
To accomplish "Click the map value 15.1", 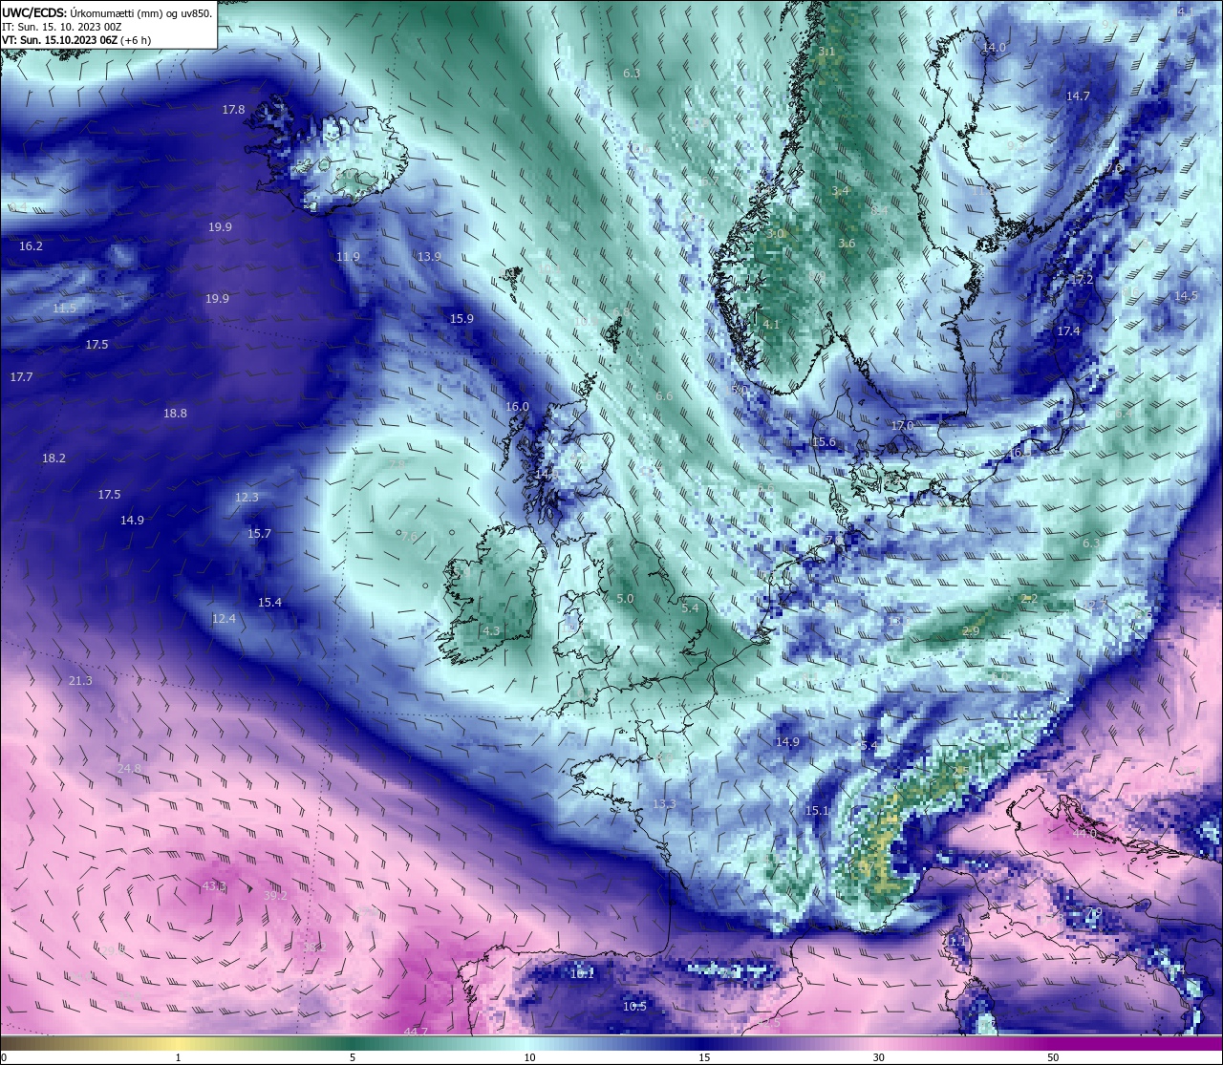I will pyautogui.click(x=817, y=811).
